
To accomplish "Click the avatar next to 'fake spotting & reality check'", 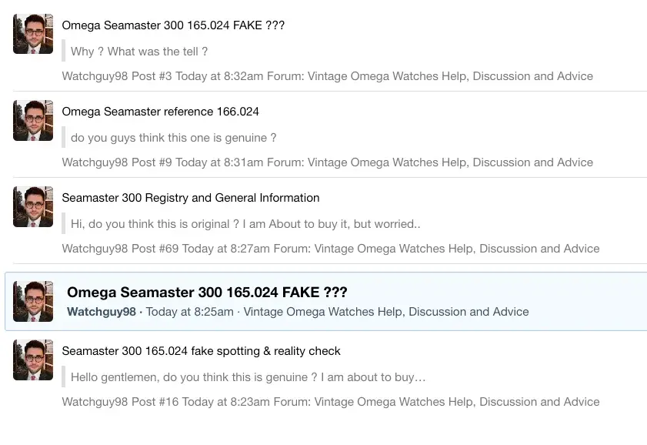I will pyautogui.click(x=33, y=360).
